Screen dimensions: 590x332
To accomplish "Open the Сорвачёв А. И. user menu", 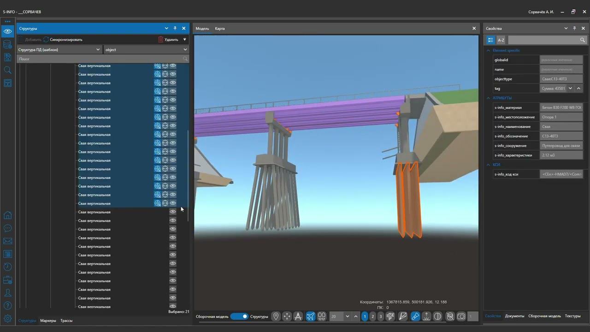I will coord(541,12).
